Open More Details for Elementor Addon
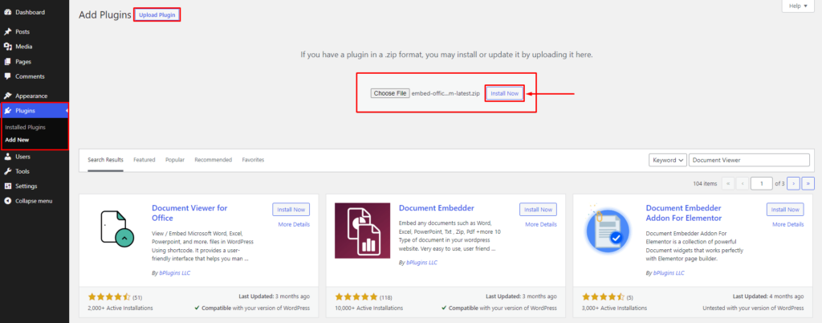The height and width of the screenshot is (323, 822). pos(787,224)
